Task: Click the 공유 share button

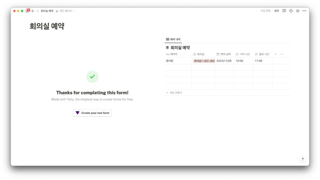Action: tap(277, 11)
